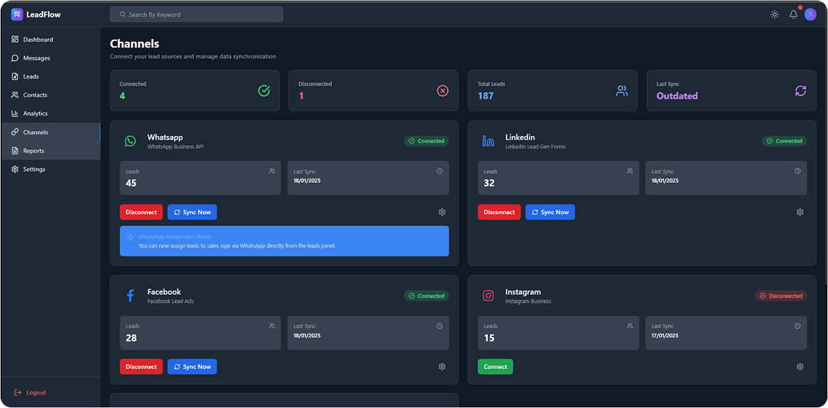Click the Instagram channel icon
The height and width of the screenshot is (408, 828).
click(488, 295)
